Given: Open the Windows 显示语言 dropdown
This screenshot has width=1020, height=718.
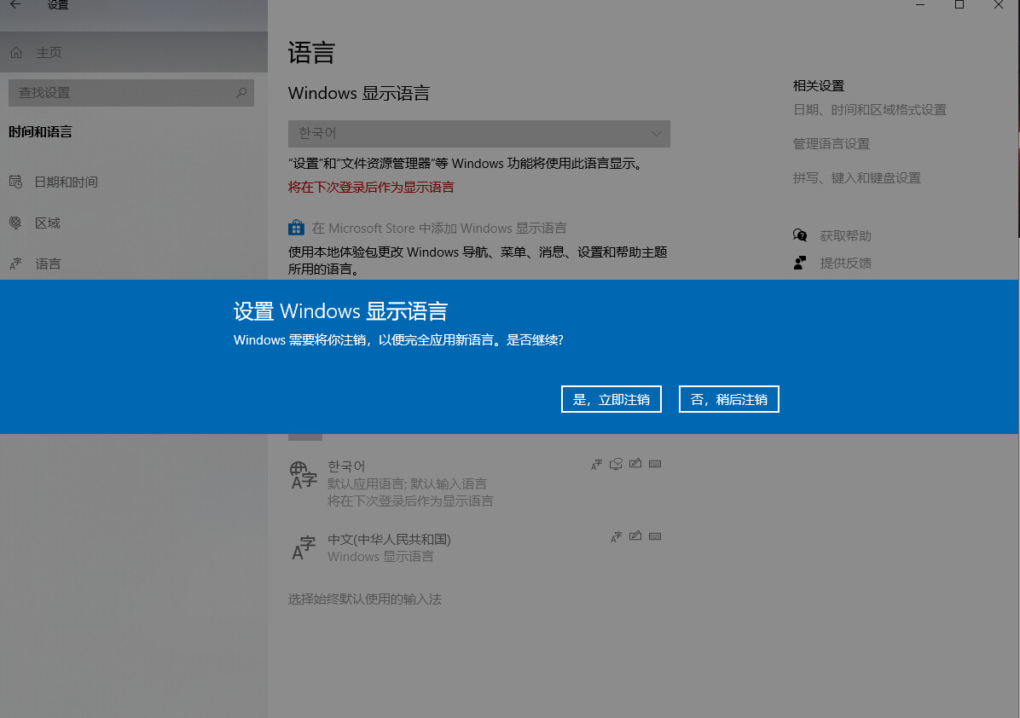Looking at the screenshot, I should (x=478, y=134).
